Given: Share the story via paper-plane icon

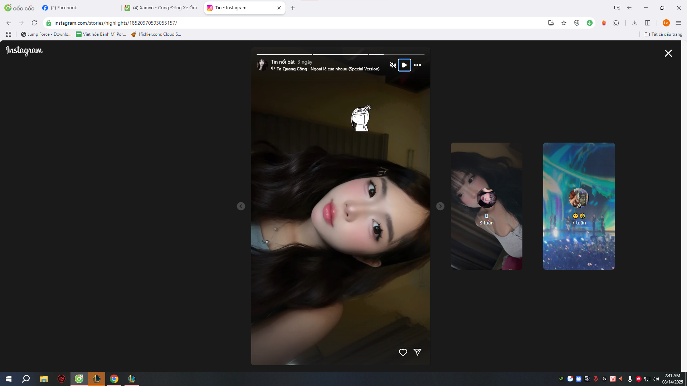Looking at the screenshot, I should point(417,352).
